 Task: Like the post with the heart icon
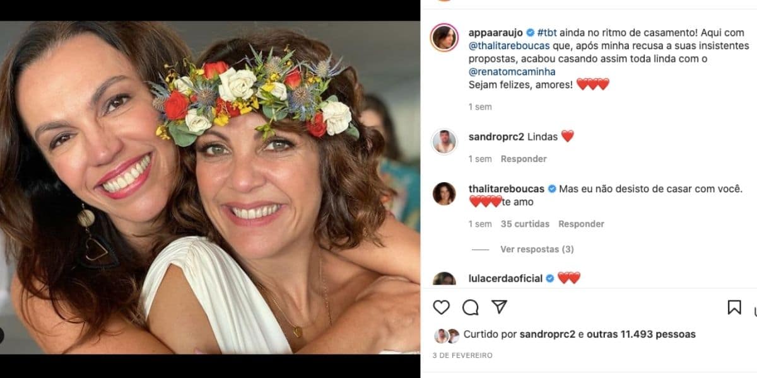(442, 307)
